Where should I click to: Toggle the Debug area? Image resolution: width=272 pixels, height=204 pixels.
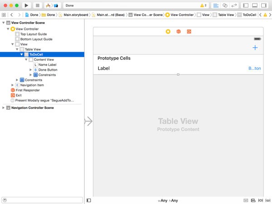[255, 5]
